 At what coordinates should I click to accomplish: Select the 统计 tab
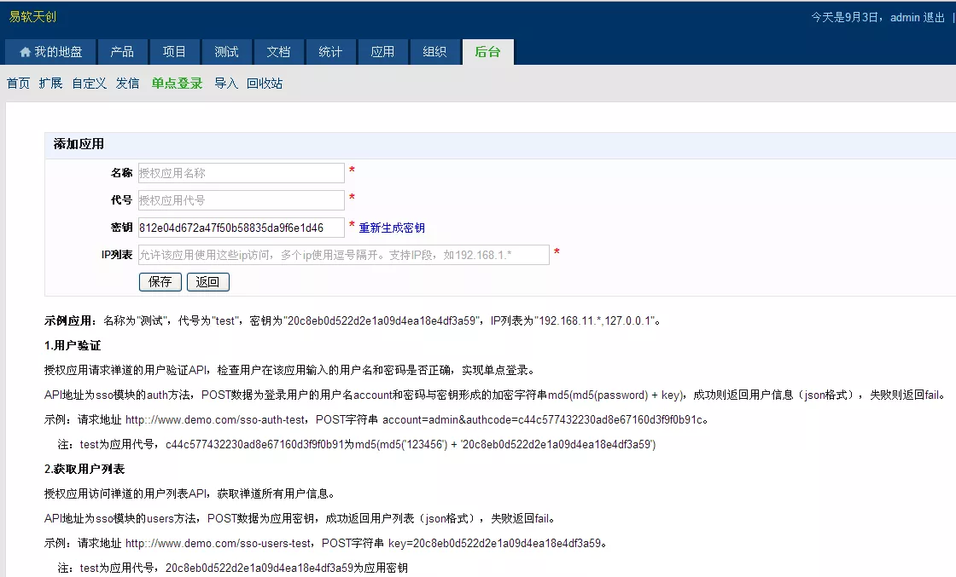coord(330,52)
